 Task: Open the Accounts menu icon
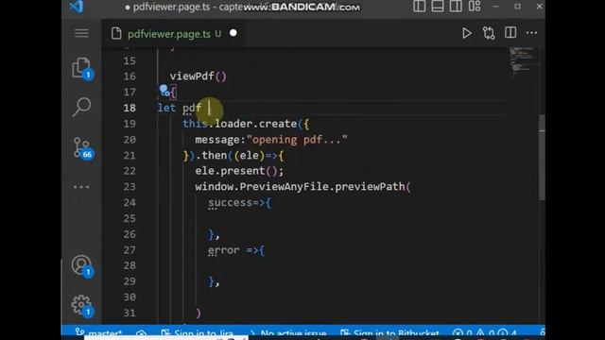81,266
